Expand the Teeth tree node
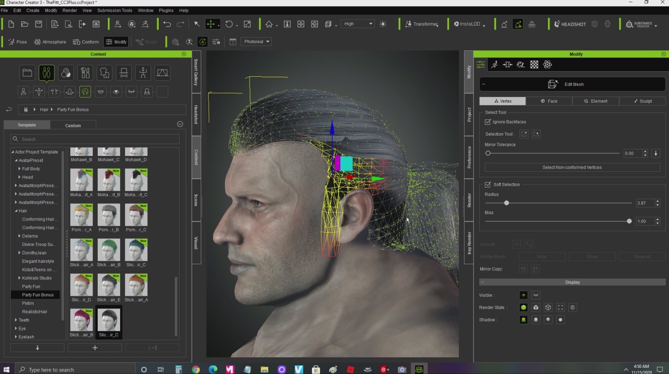Viewport: 669px width, 374px height. pos(16,320)
